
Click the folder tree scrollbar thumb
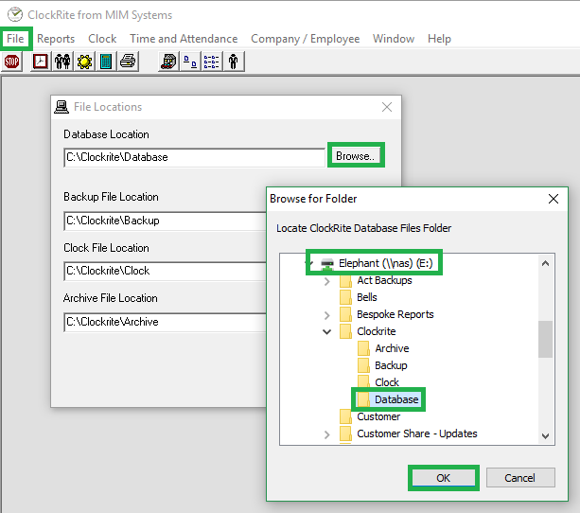(x=545, y=339)
